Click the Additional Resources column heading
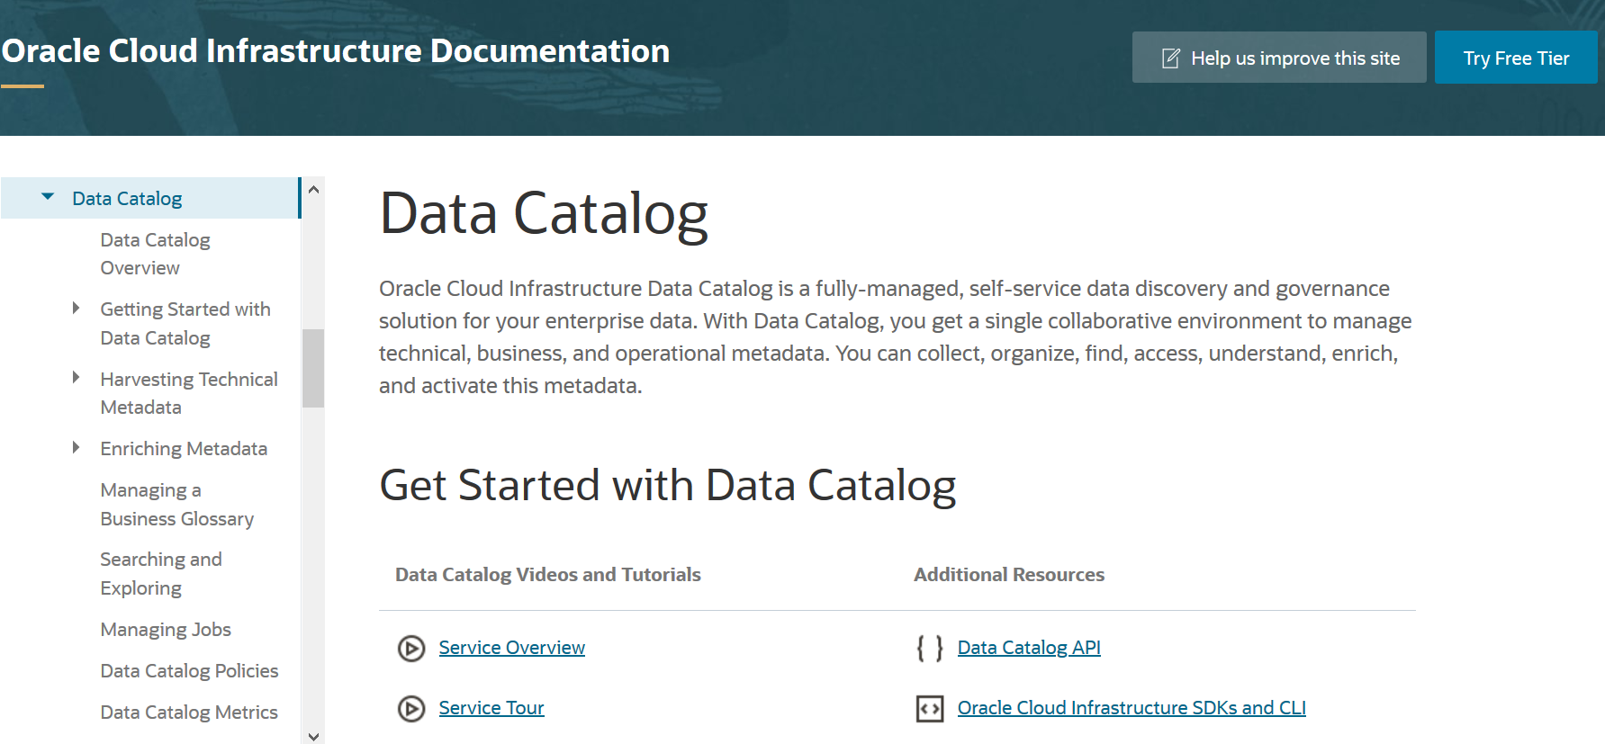The width and height of the screenshot is (1605, 744). click(x=1009, y=574)
